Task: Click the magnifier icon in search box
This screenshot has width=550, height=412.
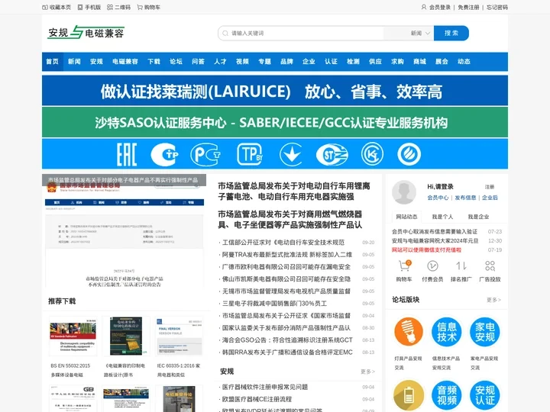Action: pyautogui.click(x=225, y=34)
